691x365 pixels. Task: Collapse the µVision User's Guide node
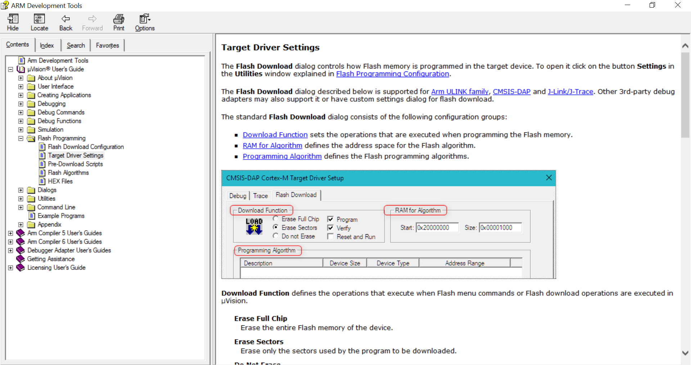pyautogui.click(x=10, y=69)
